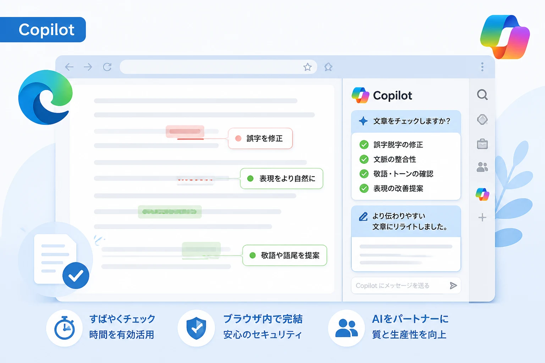Viewport: 545px width, 363px height.
Task: Click the Microsoft Edge logo
Action: [45, 97]
